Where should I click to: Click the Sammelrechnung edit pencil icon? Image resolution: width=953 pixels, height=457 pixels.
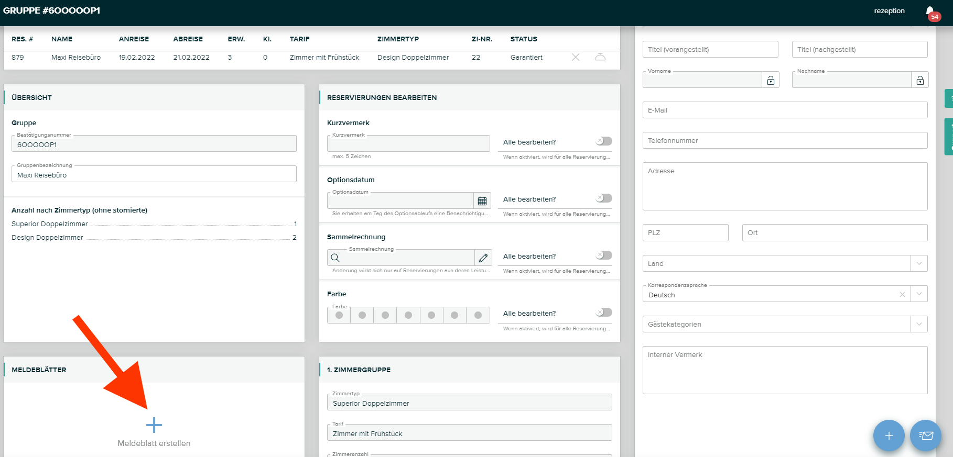coord(483,258)
